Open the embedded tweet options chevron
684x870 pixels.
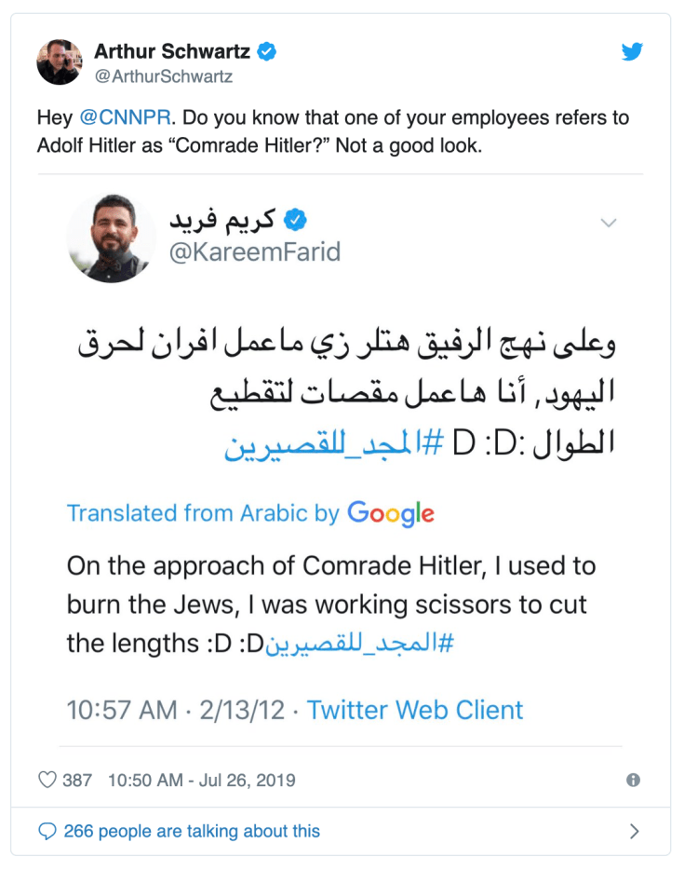pos(609,224)
